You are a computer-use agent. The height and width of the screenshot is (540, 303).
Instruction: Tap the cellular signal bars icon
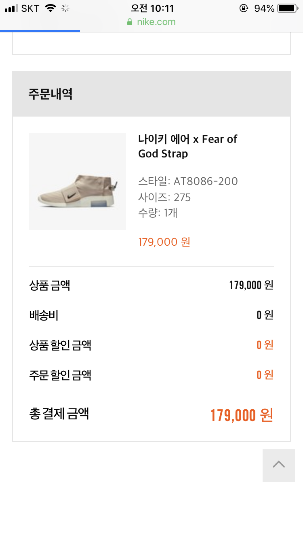click(x=12, y=8)
